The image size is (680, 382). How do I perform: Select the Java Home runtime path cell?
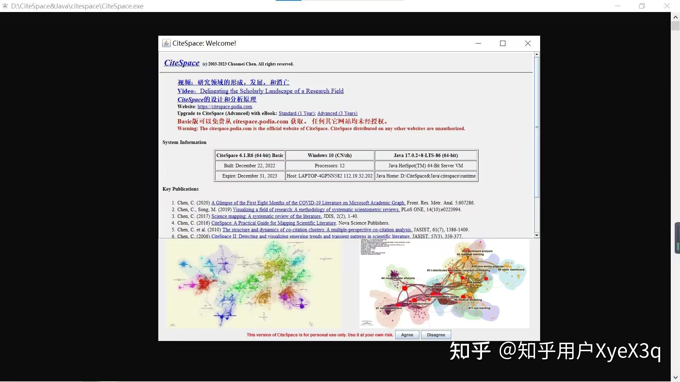pyautogui.click(x=426, y=176)
